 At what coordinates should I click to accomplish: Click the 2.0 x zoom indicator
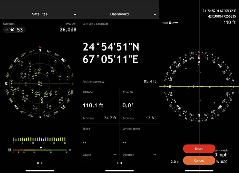(175, 162)
